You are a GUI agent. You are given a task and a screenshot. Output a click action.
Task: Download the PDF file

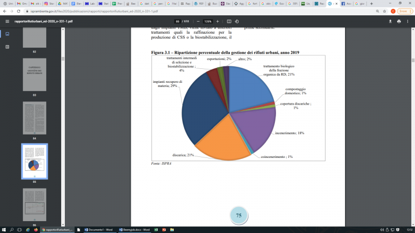coord(390,21)
